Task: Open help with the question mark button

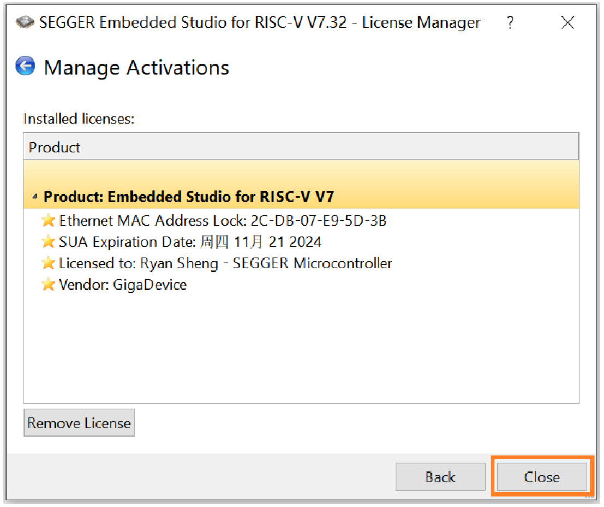Action: tap(510, 23)
